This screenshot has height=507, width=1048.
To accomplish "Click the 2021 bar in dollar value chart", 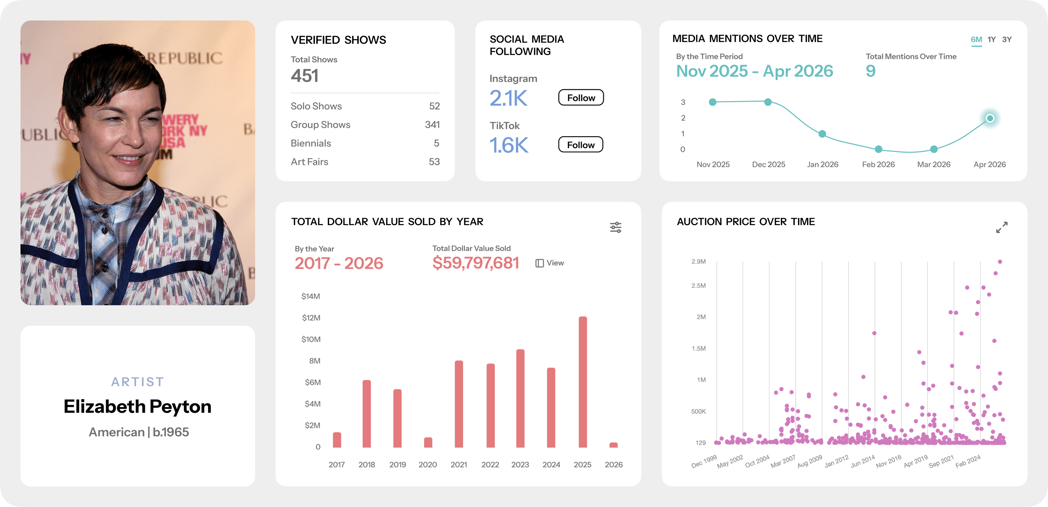I will point(459,404).
